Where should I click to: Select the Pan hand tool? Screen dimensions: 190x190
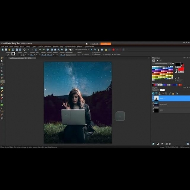(x=2, y=58)
